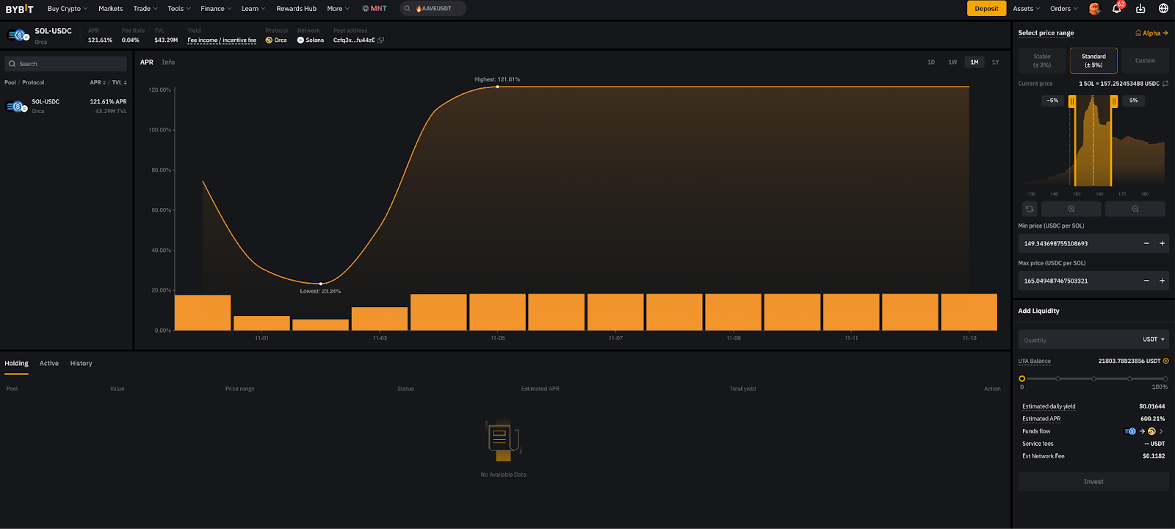Swap the current price pair direction
Screen dimensions: 1175x529
(1165, 84)
